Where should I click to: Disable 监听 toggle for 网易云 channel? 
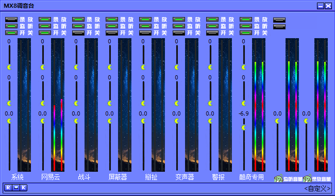tap(45, 26)
